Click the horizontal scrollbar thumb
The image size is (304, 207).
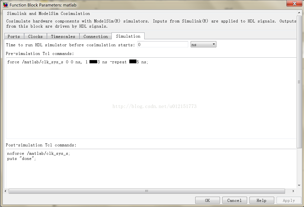(x=147, y=191)
